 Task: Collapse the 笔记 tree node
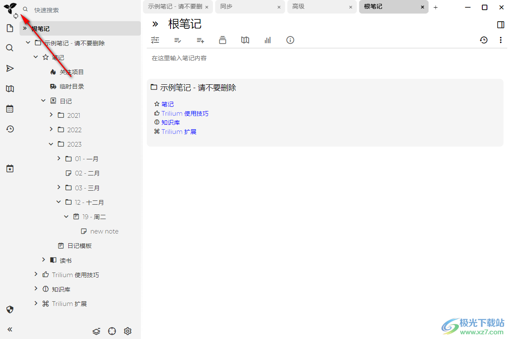tap(36, 57)
